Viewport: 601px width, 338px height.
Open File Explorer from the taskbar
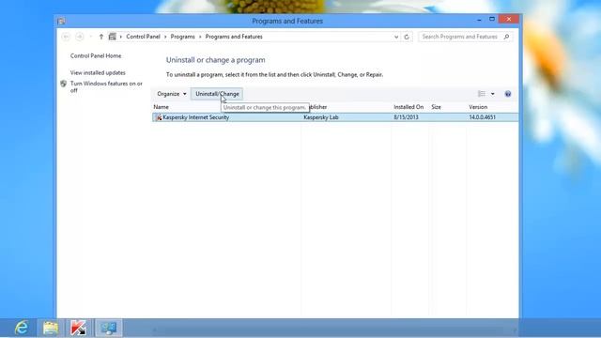point(51,328)
